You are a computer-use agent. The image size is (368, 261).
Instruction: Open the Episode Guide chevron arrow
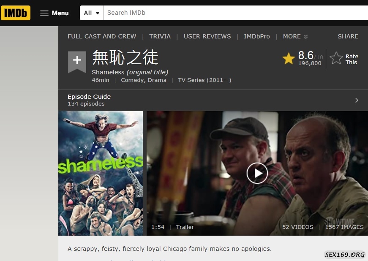coord(357,101)
